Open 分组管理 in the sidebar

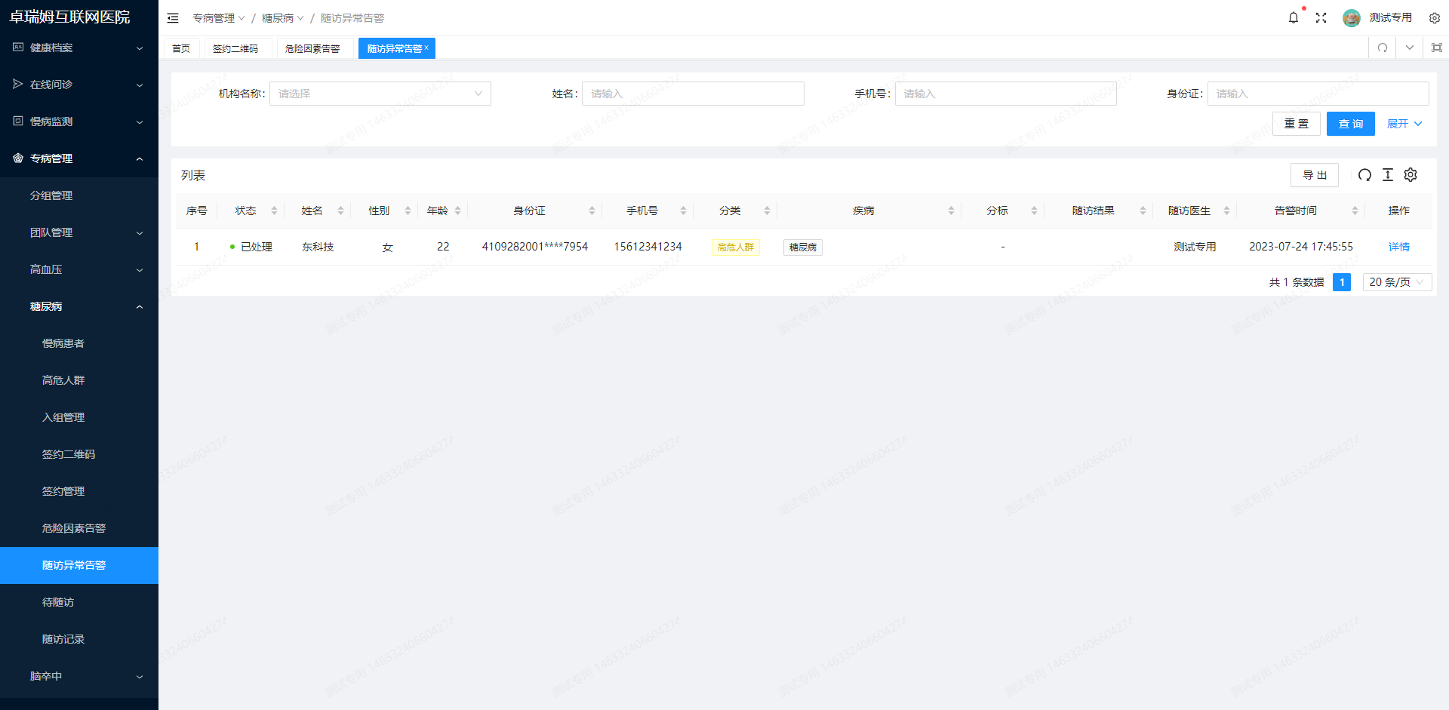(x=79, y=195)
